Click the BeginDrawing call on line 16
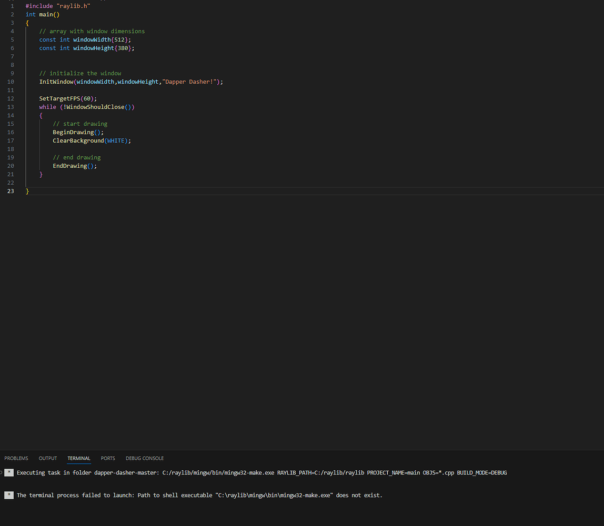The height and width of the screenshot is (526, 604). coord(77,132)
